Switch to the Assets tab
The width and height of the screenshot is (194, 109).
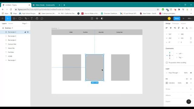click(x=11, y=24)
